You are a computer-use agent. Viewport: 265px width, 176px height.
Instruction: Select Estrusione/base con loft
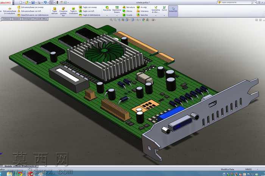(x=29, y=11)
